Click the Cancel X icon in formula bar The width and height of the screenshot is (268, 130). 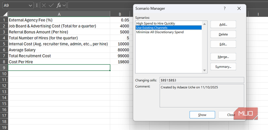point(44,6)
